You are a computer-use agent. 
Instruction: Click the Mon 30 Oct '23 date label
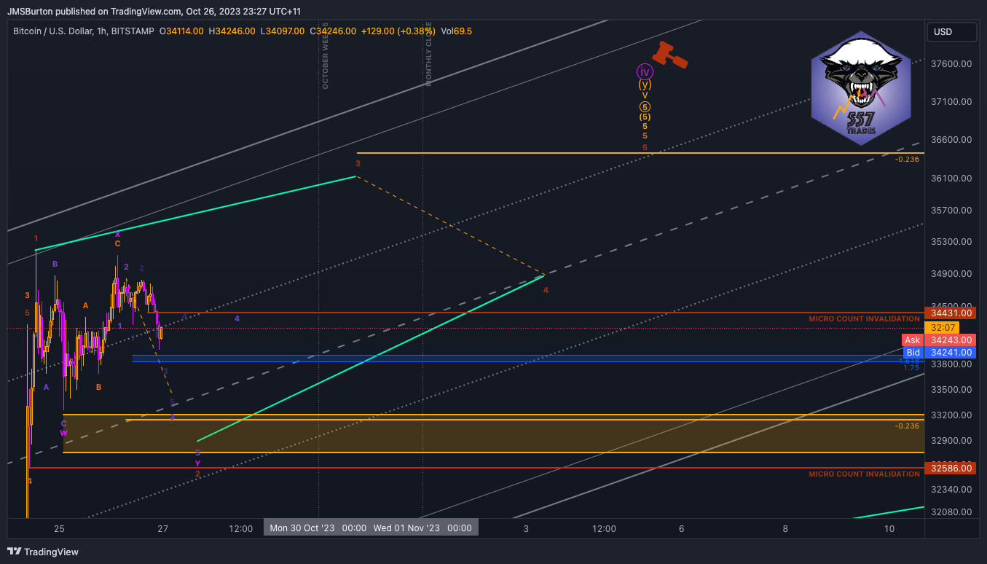[x=318, y=528]
